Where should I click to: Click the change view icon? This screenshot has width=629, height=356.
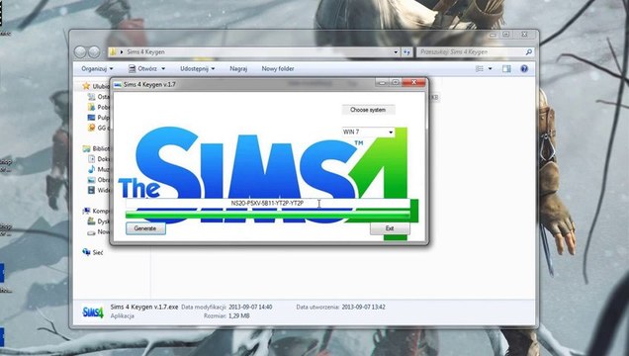point(480,69)
